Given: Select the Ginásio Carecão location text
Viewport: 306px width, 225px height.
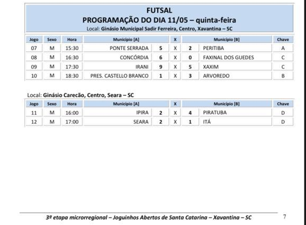Looking at the screenshot, I should [x=80, y=95].
